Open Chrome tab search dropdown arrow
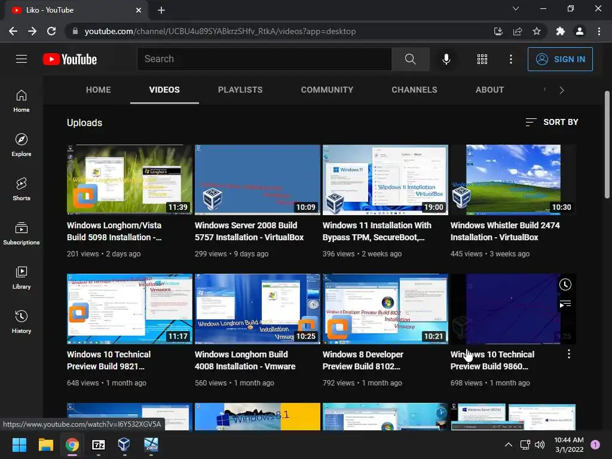 tap(516, 8)
